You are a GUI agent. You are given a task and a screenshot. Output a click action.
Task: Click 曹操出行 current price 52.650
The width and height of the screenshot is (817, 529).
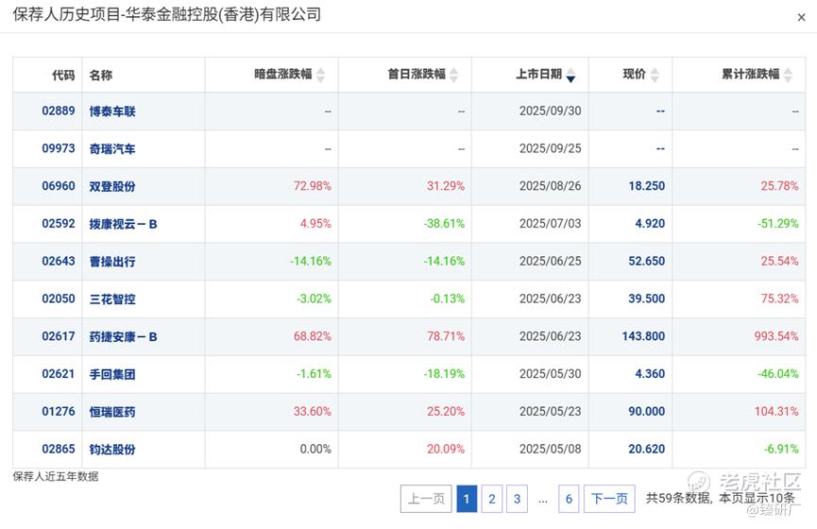647,261
